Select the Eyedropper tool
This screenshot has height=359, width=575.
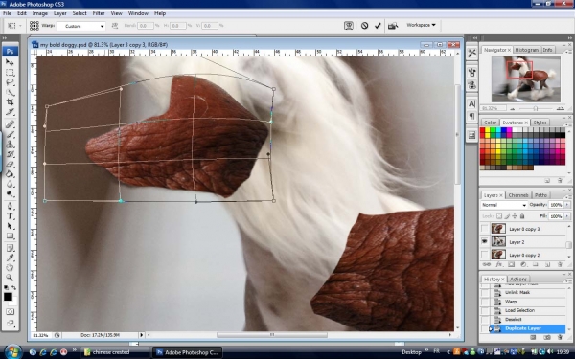tap(10, 258)
